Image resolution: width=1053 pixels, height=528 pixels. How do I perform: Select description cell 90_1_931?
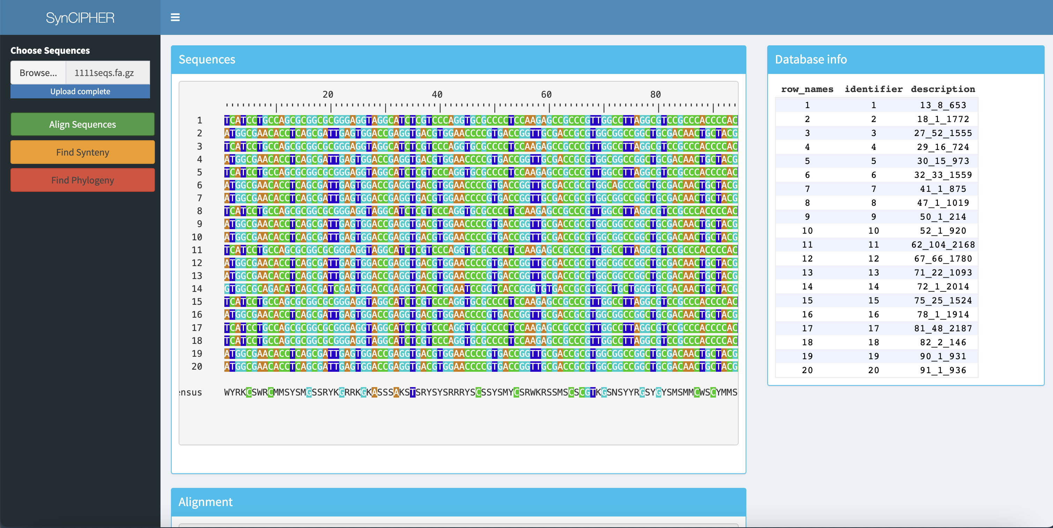pyautogui.click(x=943, y=356)
